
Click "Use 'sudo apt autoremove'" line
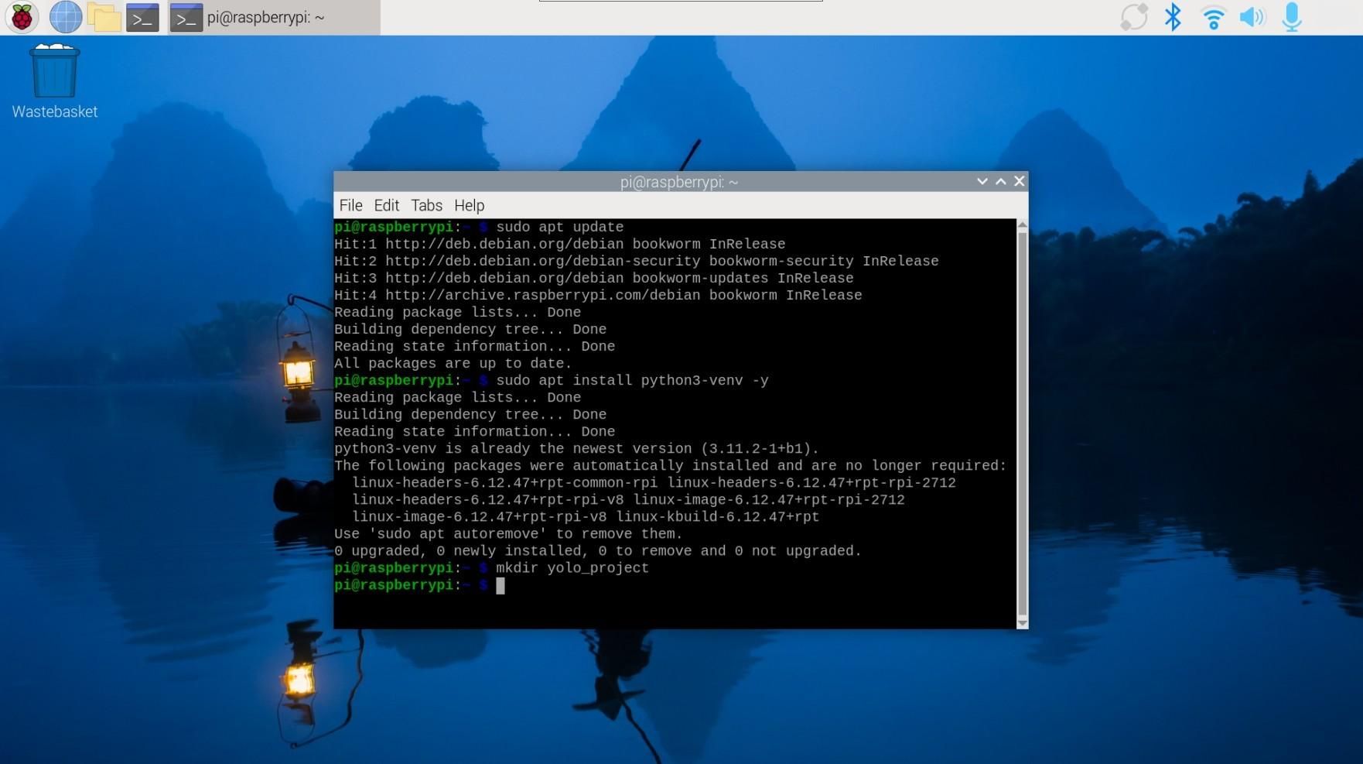pos(508,533)
